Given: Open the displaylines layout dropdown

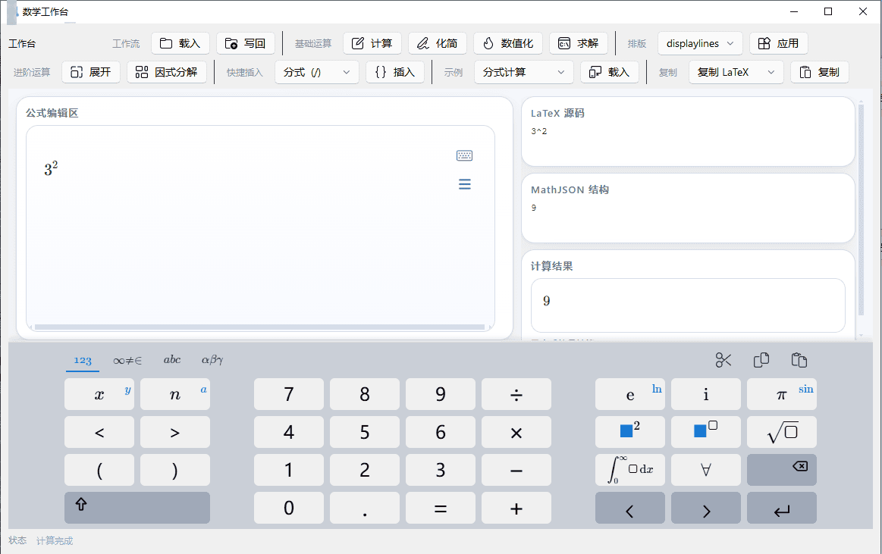Looking at the screenshot, I should tap(700, 43).
